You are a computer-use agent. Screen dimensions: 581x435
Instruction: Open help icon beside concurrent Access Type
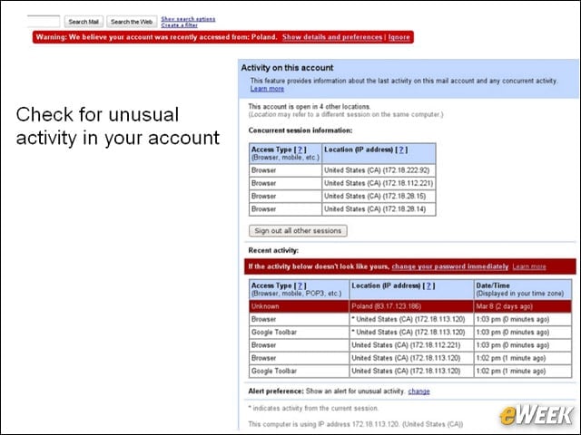300,150
